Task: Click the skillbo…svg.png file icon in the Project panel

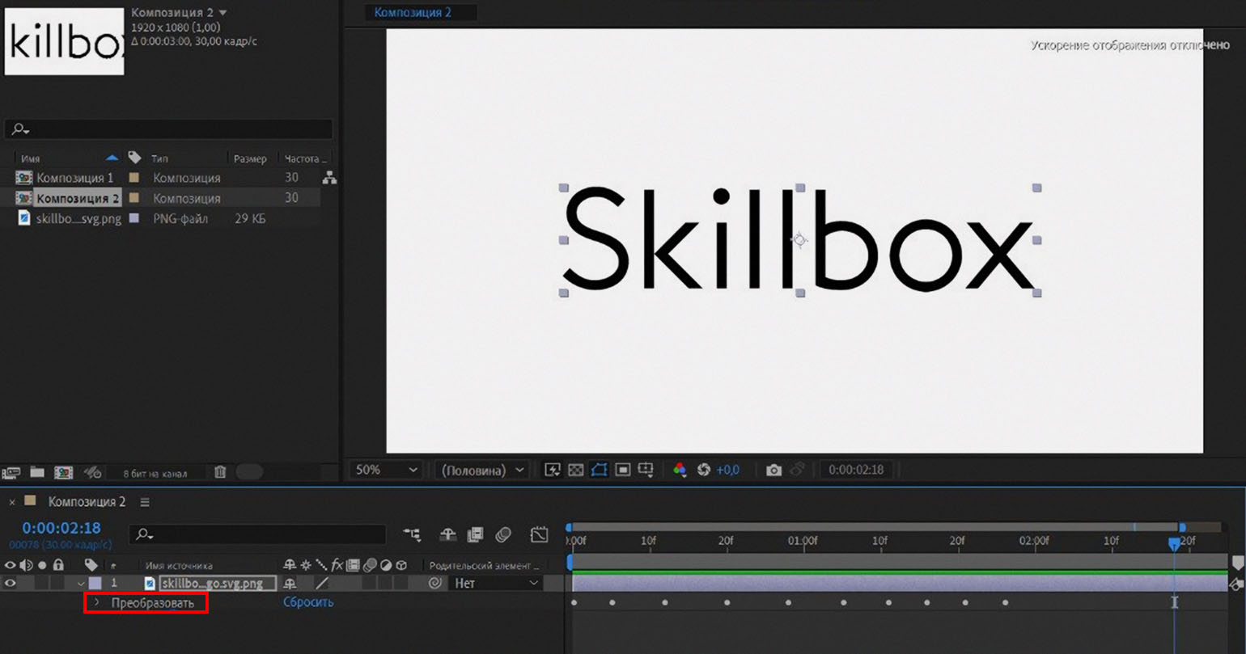Action: pyautogui.click(x=24, y=218)
